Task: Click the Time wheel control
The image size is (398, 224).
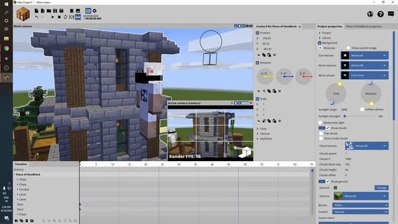Action: coord(336,93)
